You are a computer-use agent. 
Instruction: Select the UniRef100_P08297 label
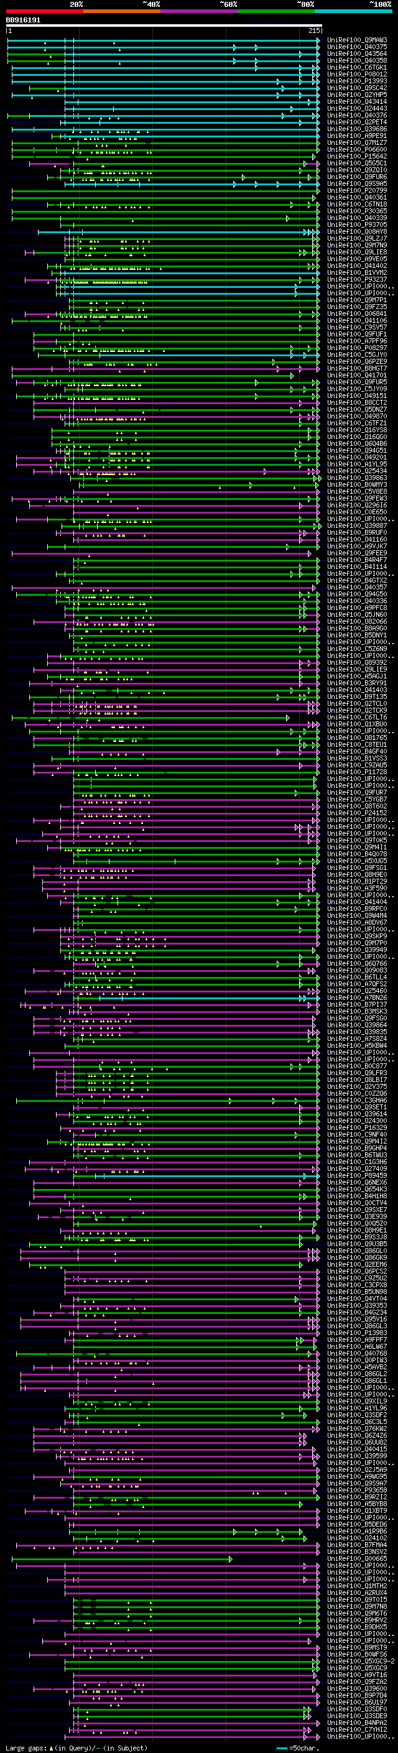(x=357, y=348)
